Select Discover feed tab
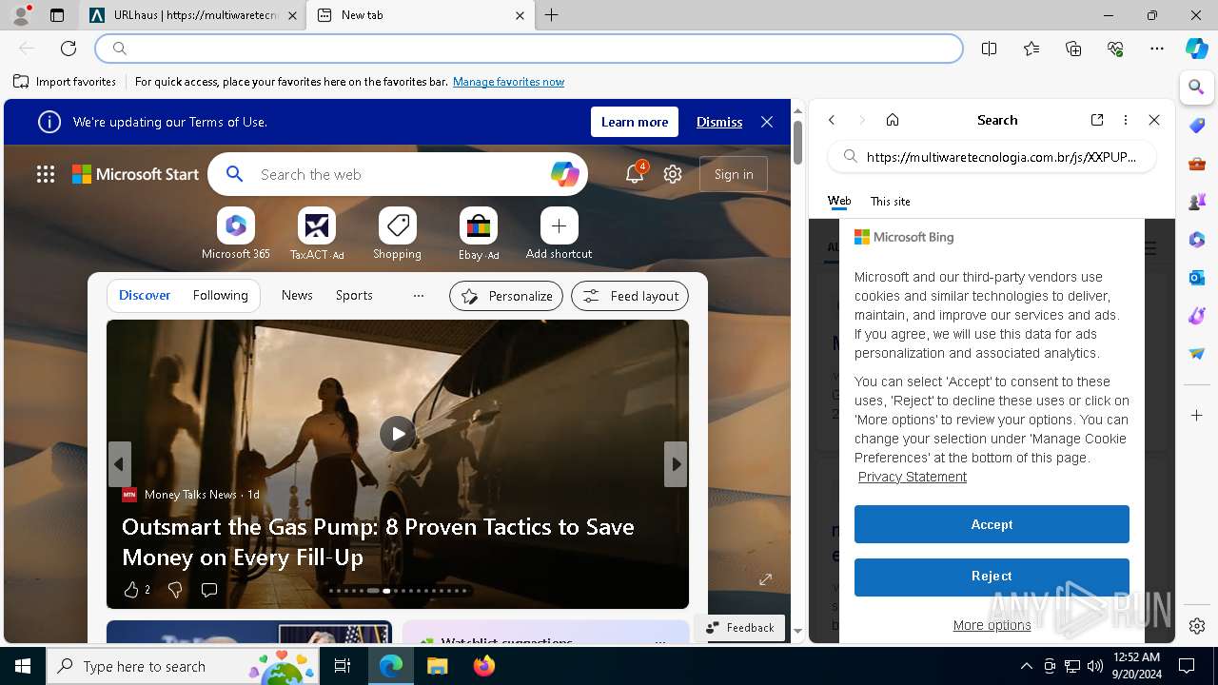The height and width of the screenshot is (685, 1218). pyautogui.click(x=145, y=296)
